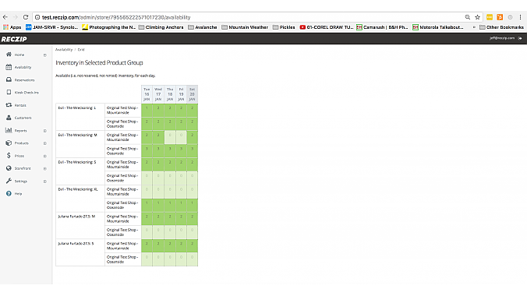Click the Juliana Furtado 27.5: M row label

76,217
